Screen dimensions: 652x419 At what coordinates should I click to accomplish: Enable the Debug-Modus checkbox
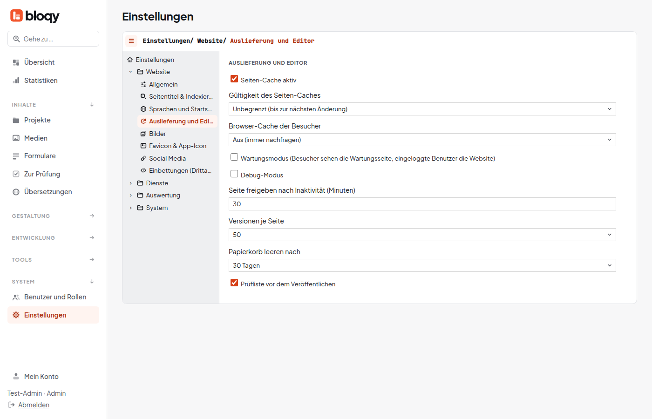pos(234,174)
